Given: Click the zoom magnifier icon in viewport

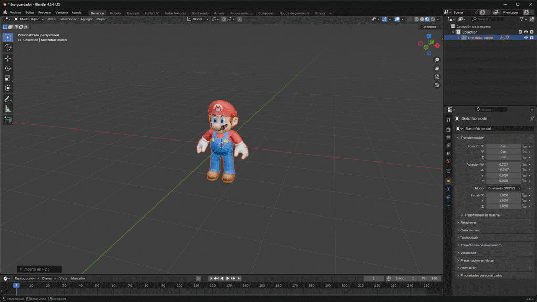Looking at the screenshot, I should [437, 60].
